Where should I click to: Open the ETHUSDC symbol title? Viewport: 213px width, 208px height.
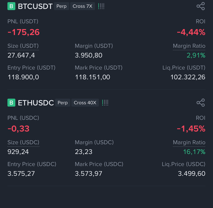36,103
